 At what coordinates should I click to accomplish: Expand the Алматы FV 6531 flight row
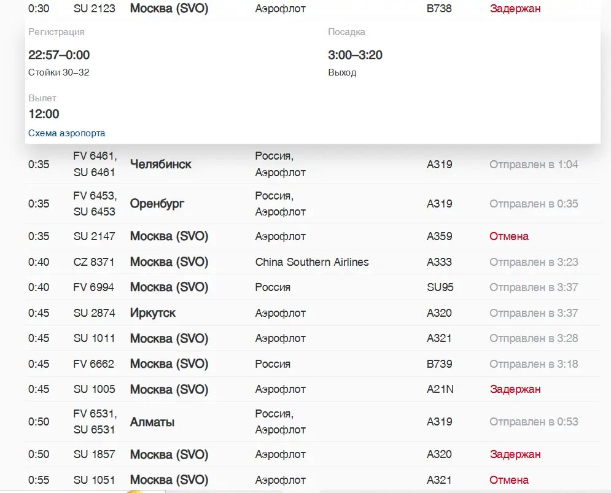(313, 422)
